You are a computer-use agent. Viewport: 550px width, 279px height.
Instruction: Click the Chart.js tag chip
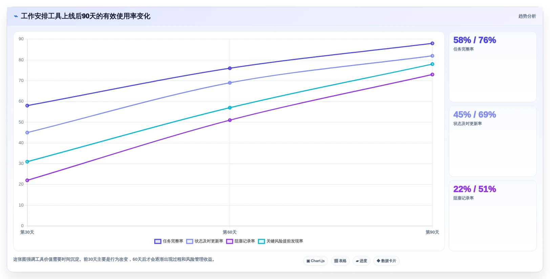pyautogui.click(x=316, y=261)
